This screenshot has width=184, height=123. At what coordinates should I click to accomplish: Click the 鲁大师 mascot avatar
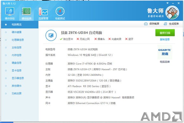(x=172, y=12)
